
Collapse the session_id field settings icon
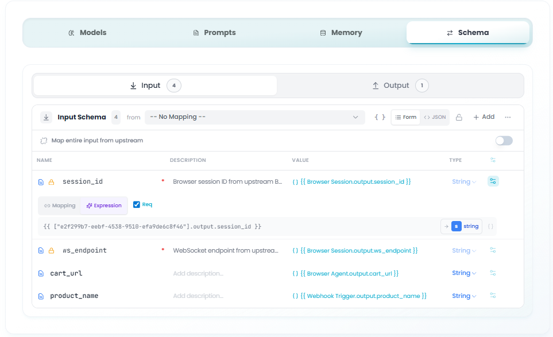pos(493,181)
